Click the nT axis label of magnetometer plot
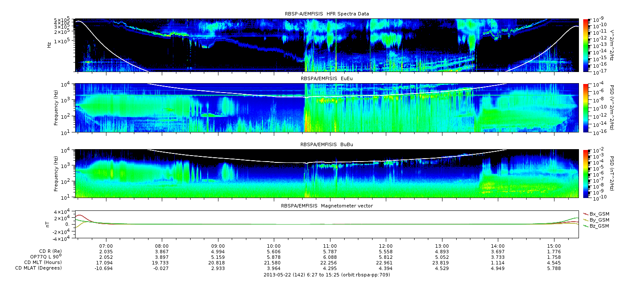This screenshot has height=282, width=621. coord(48,224)
